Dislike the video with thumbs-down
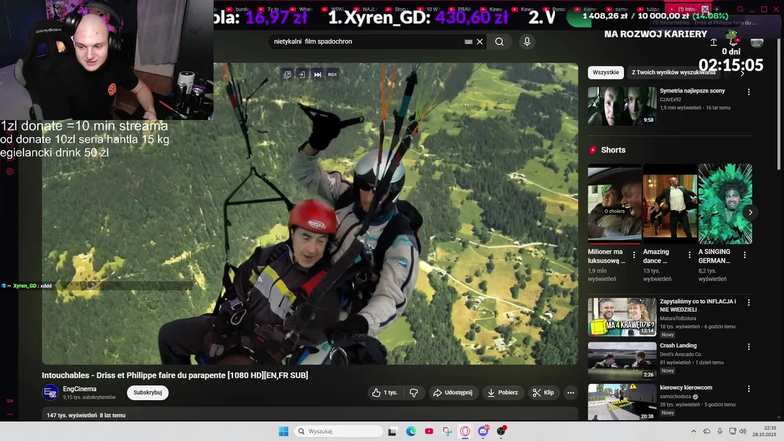This screenshot has height=441, width=784. [x=414, y=393]
